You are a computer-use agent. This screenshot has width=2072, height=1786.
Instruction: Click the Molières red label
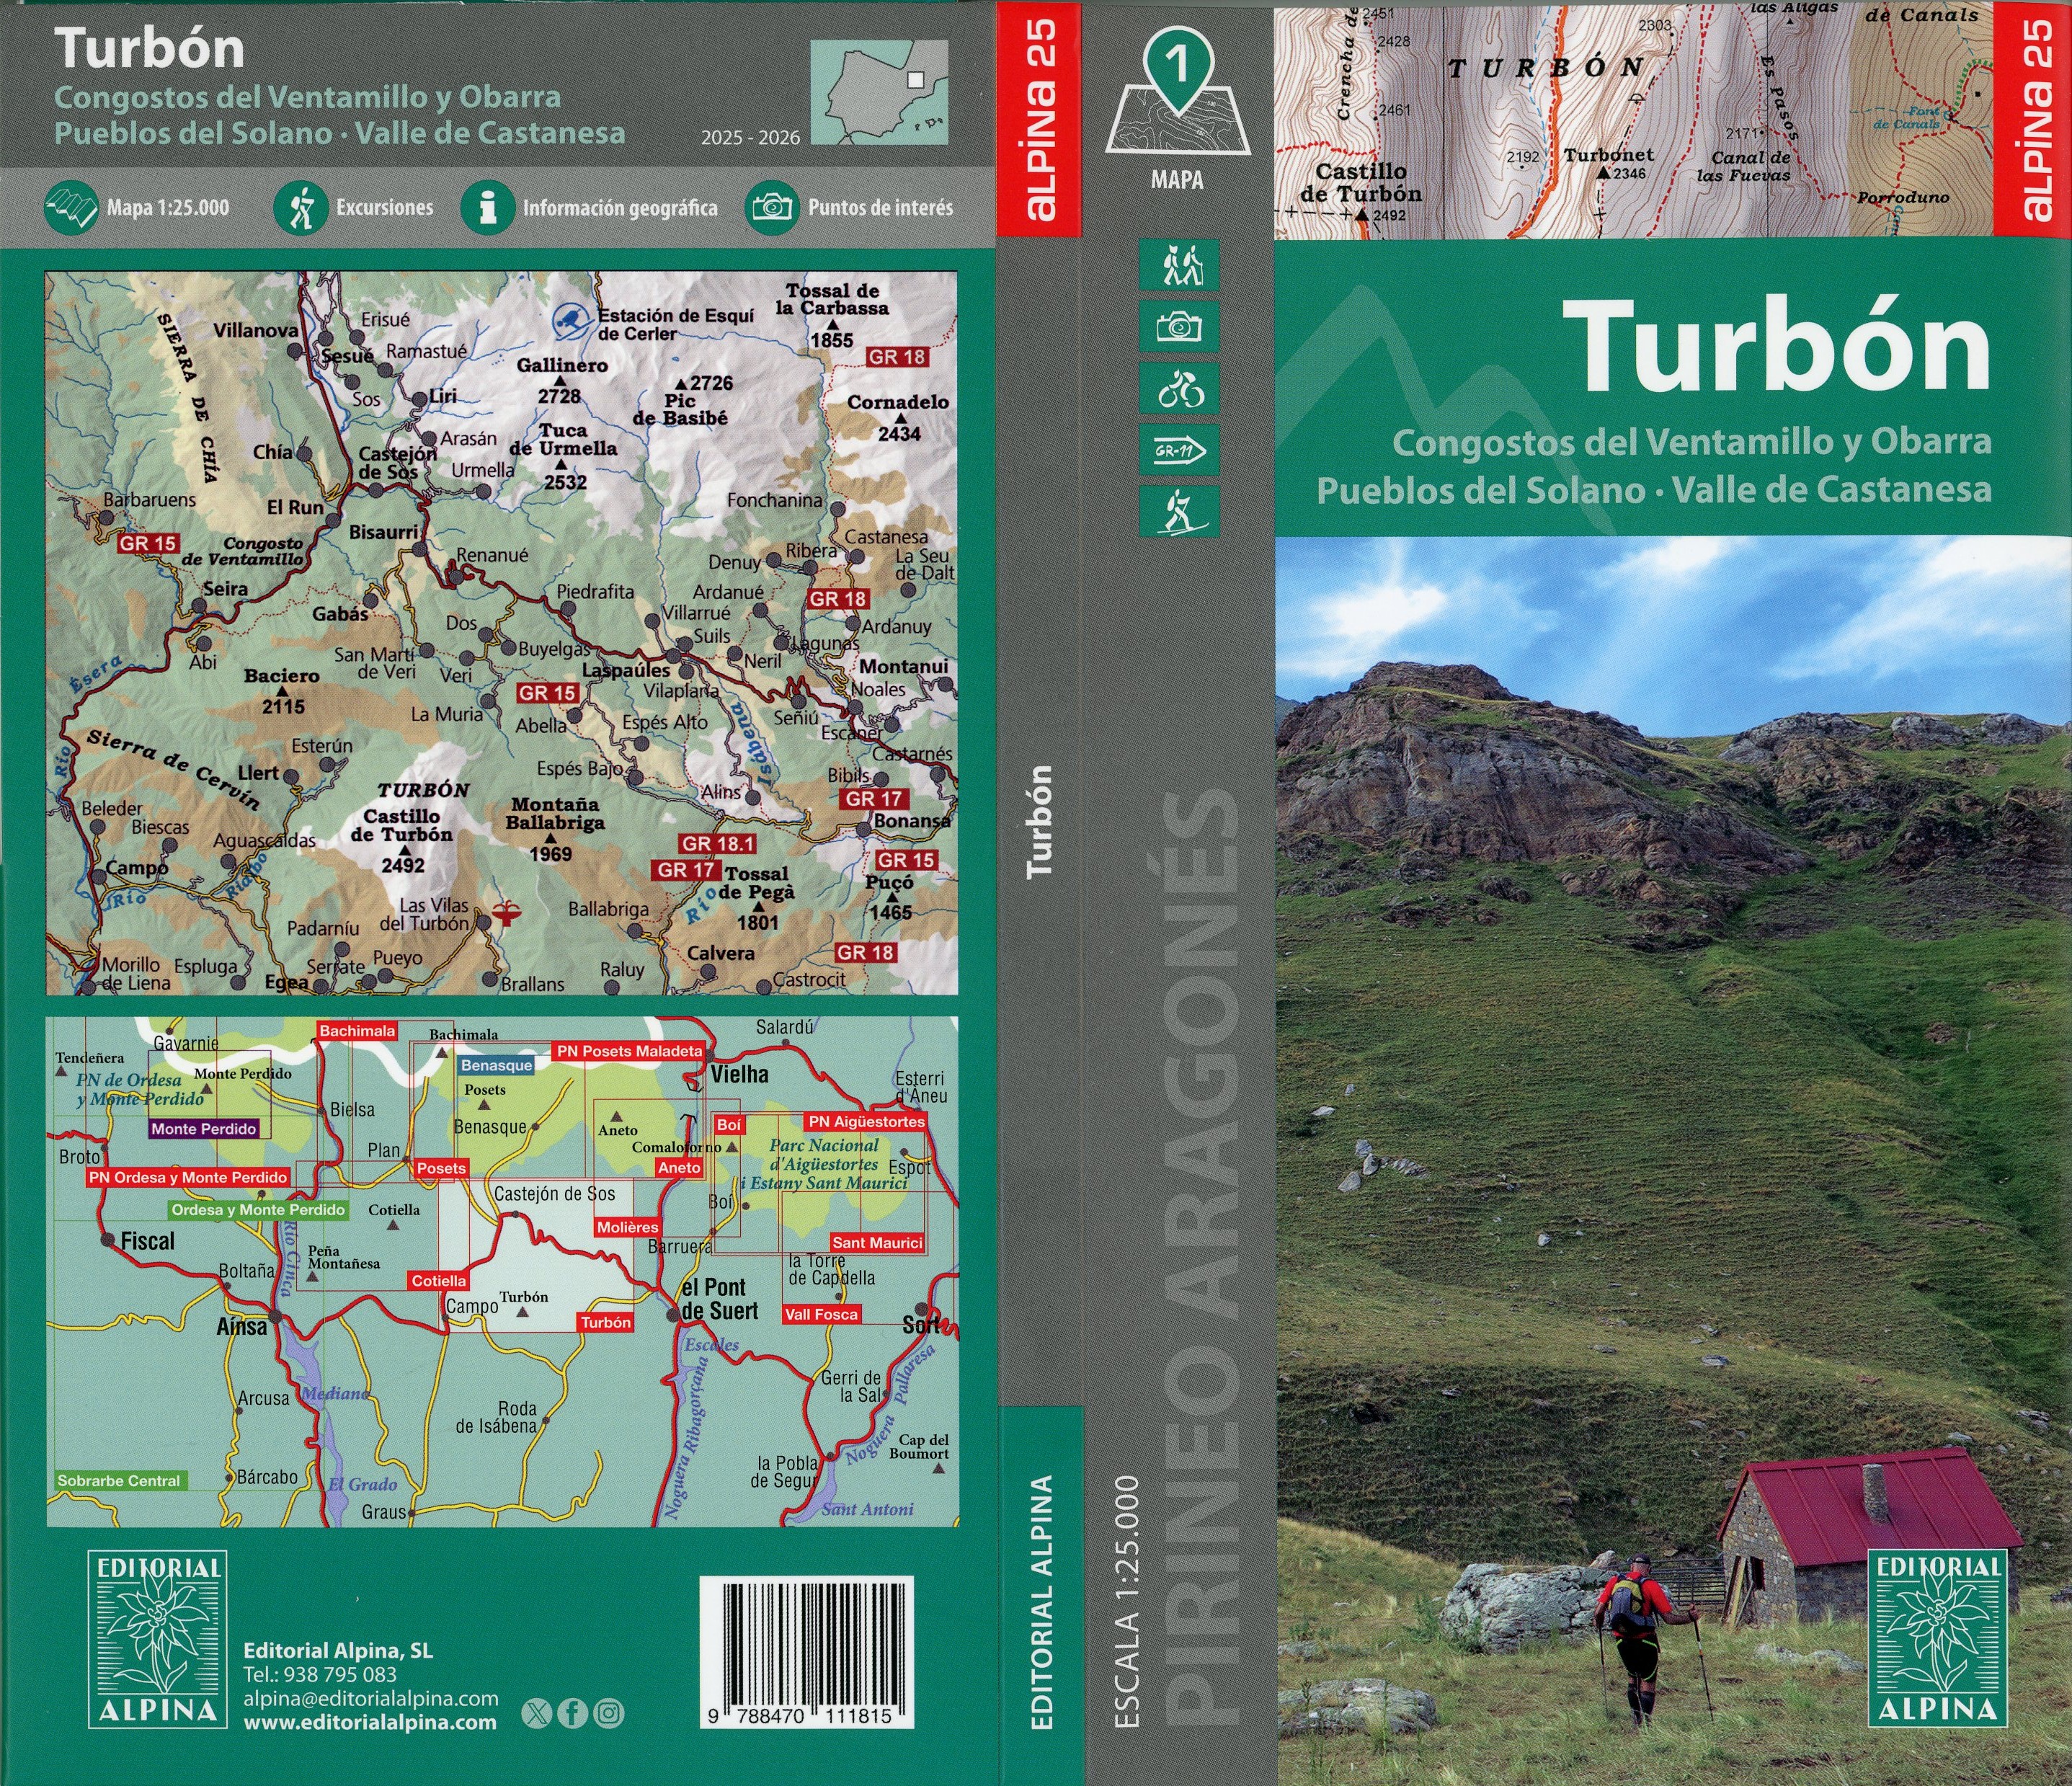click(x=628, y=1227)
